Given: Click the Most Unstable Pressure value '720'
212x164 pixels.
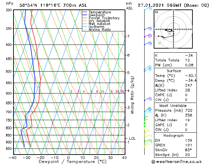Looking at the screenshot, I should tap(189, 110).
